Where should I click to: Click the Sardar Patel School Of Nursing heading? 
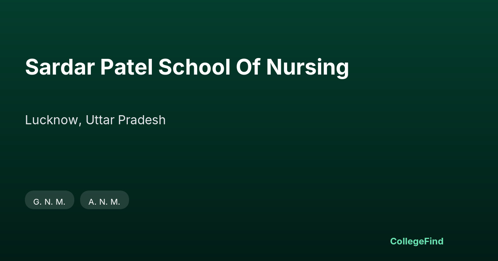[x=187, y=67]
